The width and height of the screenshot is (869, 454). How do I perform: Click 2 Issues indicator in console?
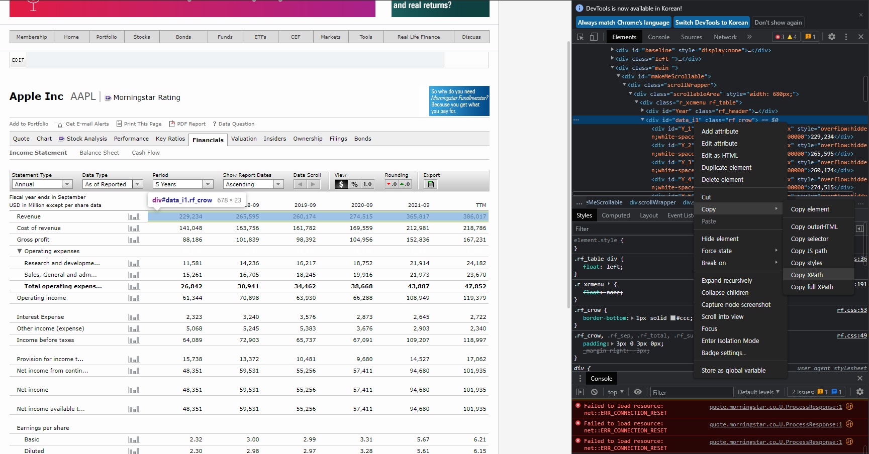(817, 392)
